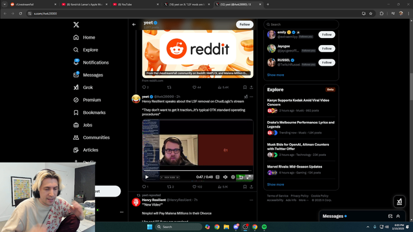Follow yeet using the header button
Viewport: 413px width, 232px height.
click(x=245, y=24)
